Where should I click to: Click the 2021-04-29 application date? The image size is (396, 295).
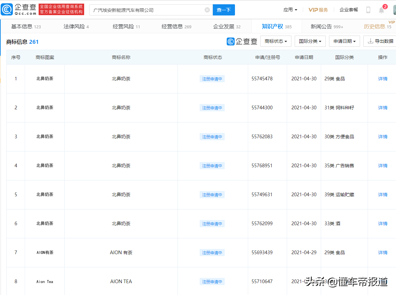pyautogui.click(x=304, y=253)
